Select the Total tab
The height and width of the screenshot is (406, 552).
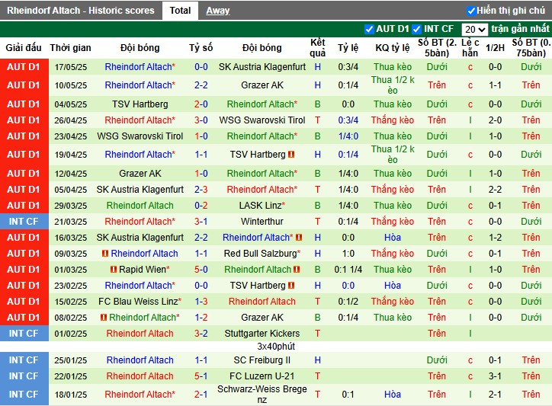(180, 11)
